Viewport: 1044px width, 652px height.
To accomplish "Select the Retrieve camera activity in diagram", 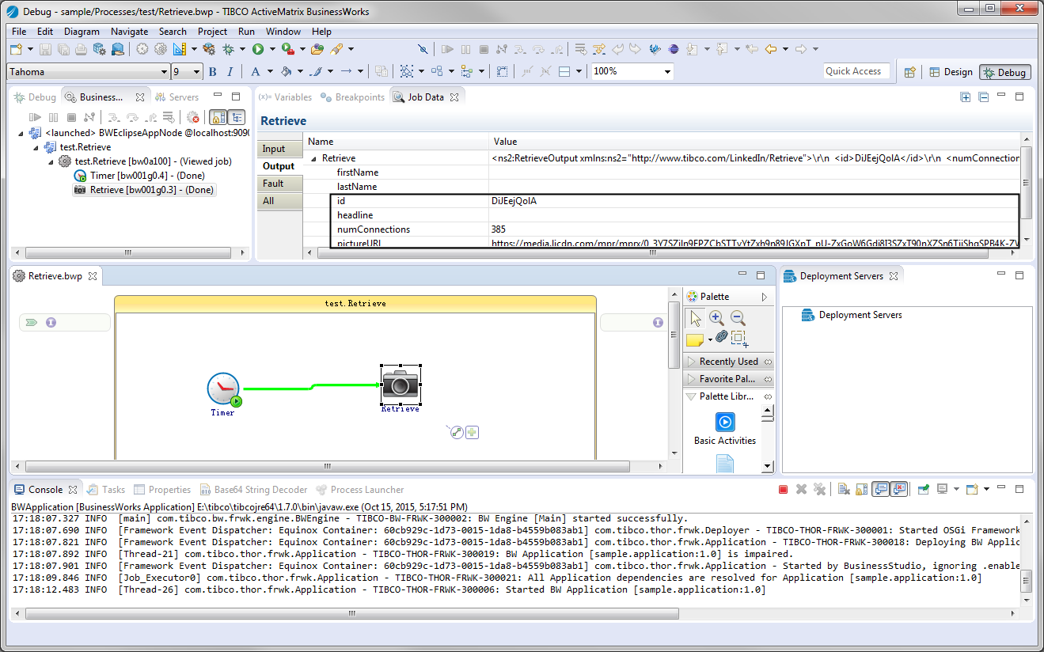I will (x=401, y=385).
